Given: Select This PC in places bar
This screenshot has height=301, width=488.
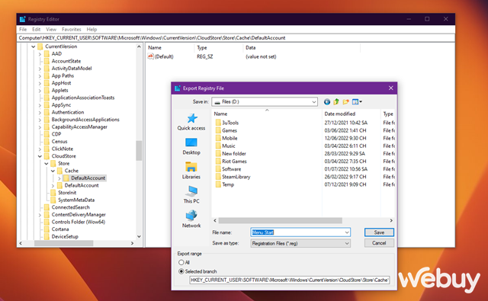Looking at the screenshot, I should click(x=191, y=194).
